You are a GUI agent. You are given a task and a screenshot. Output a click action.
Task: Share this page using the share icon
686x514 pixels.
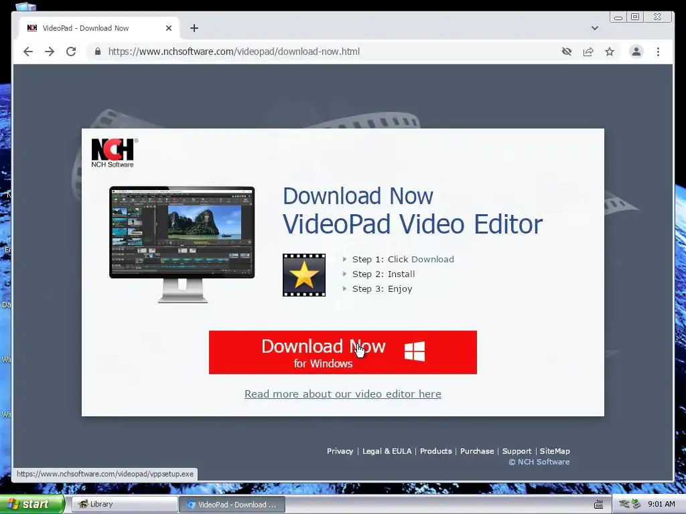[x=588, y=52]
